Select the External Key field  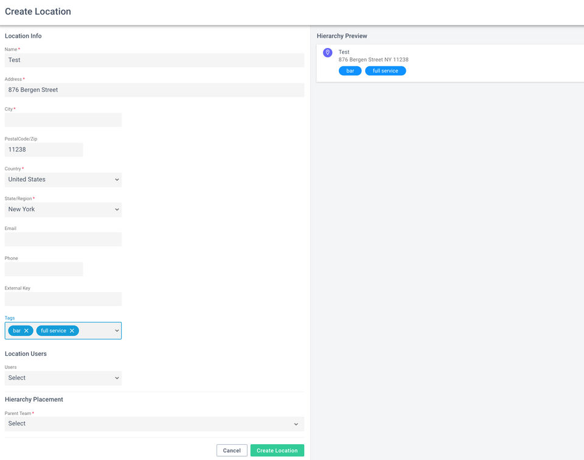tap(63, 299)
